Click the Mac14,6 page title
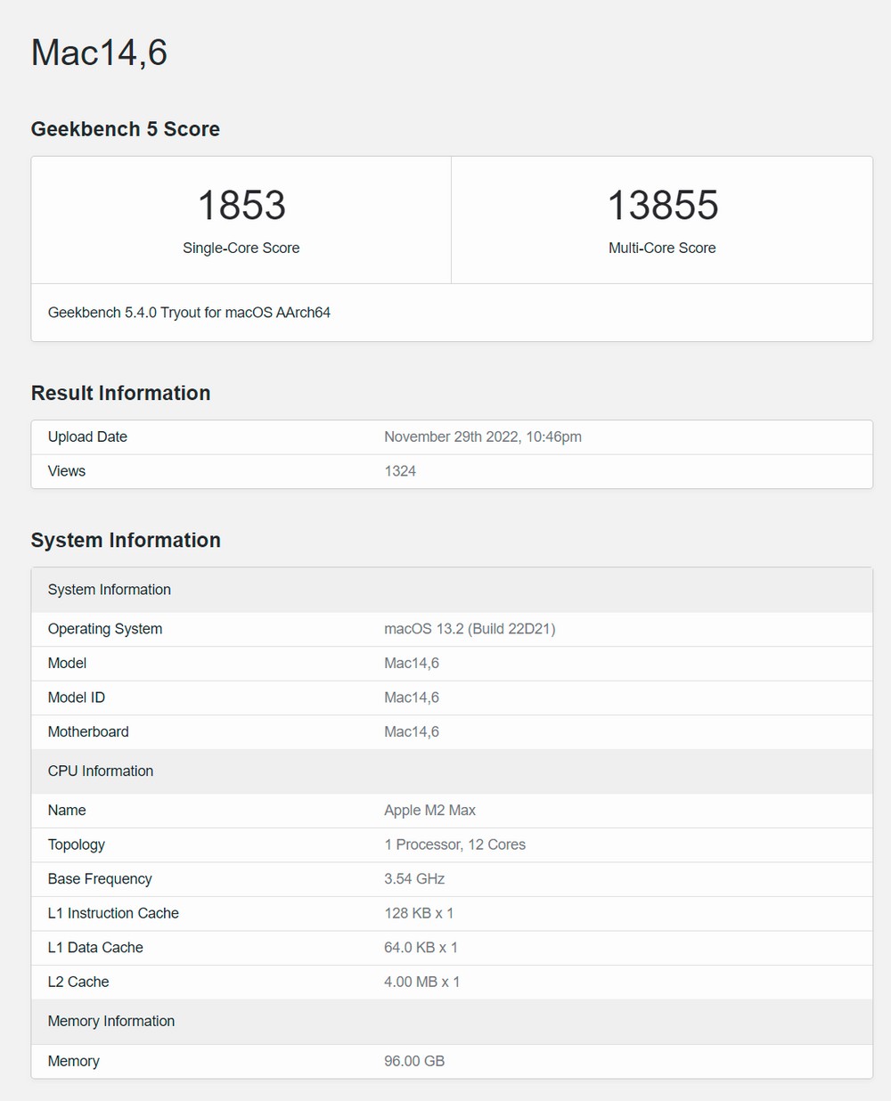Screen dimensions: 891x1101 point(99,53)
